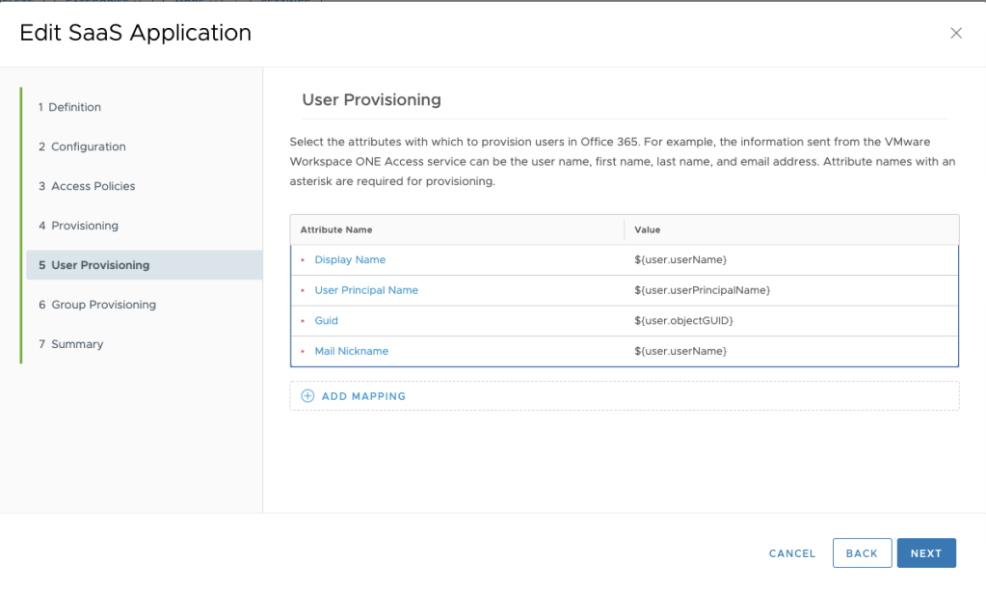Cancel editing the SaaS application
Viewport: 986px width, 590px height.
pos(792,553)
